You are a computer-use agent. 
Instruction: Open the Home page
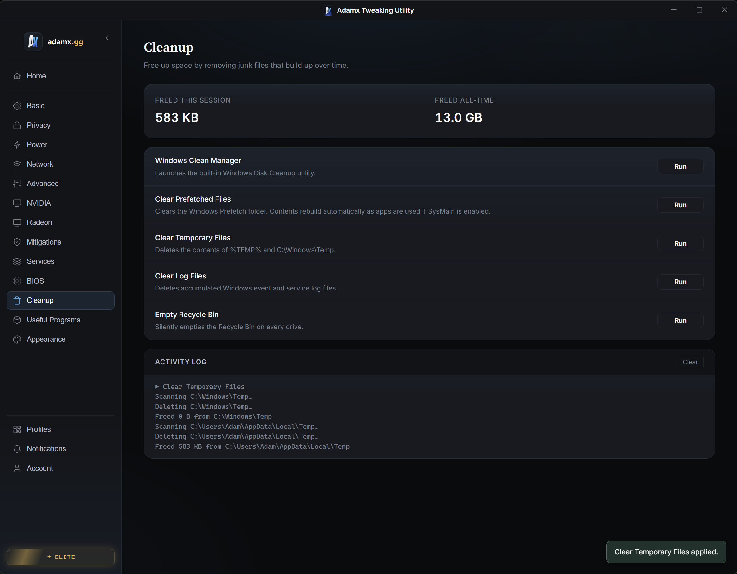pyautogui.click(x=61, y=76)
